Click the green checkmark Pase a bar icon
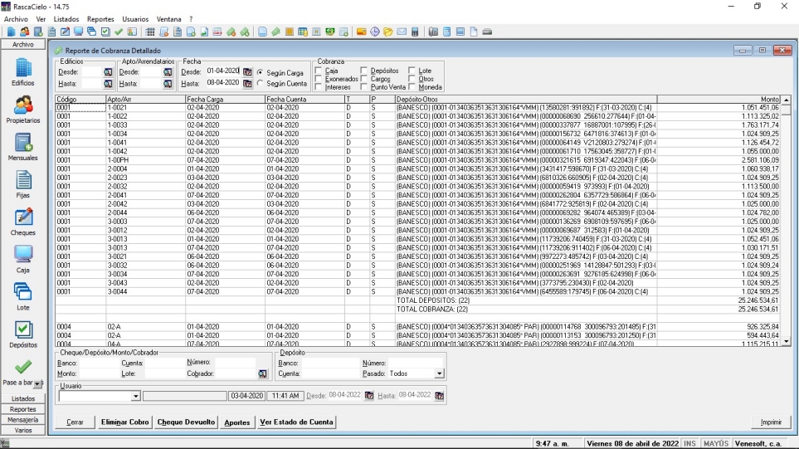799x449 pixels. click(23, 367)
